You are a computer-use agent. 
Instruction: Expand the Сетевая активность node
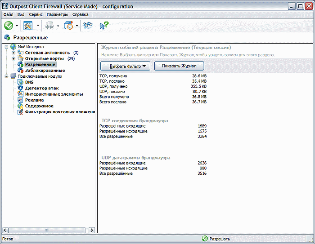(13, 53)
